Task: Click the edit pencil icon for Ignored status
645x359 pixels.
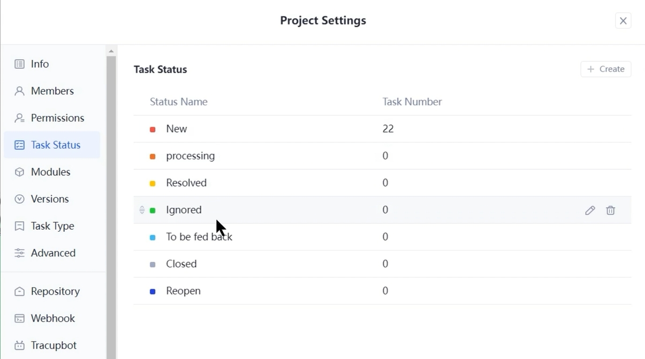Action: point(590,210)
